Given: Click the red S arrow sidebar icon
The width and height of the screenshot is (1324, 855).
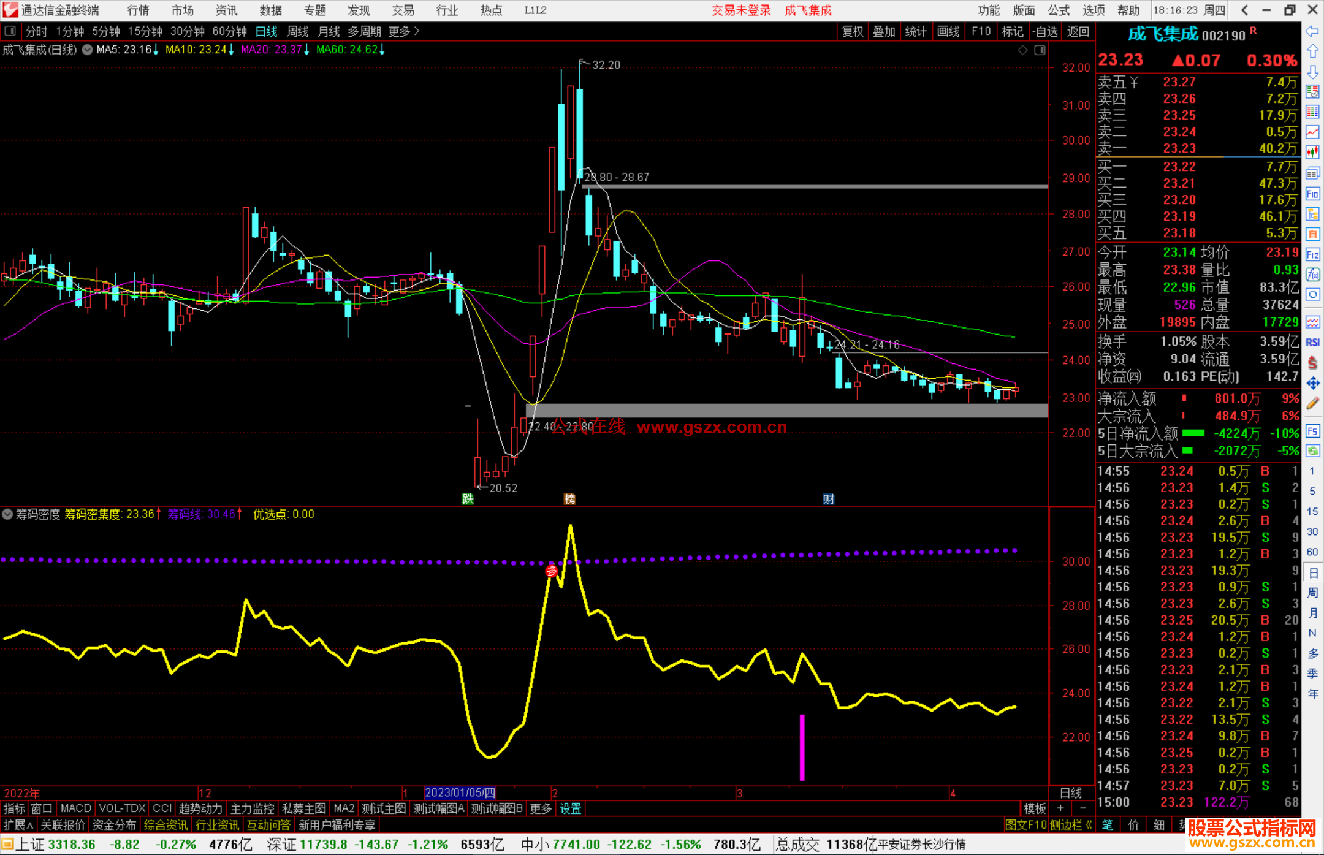Looking at the screenshot, I should click(x=1312, y=363).
